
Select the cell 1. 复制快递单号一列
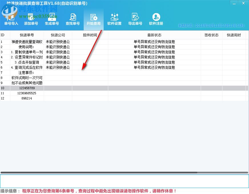(x=27, y=52)
